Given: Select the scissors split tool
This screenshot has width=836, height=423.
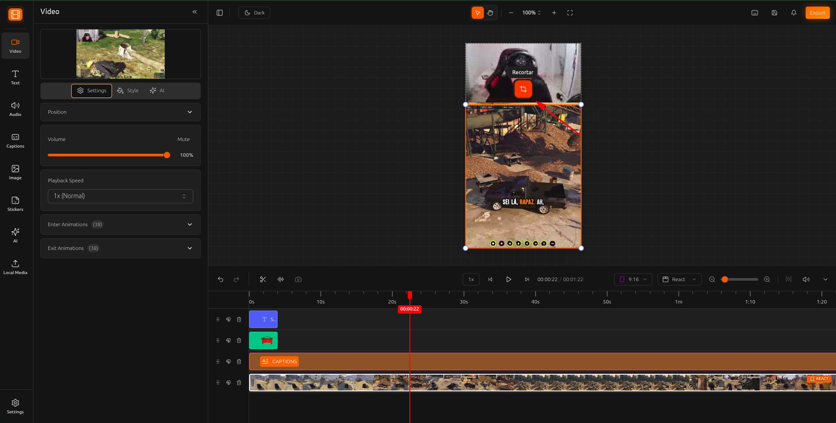Looking at the screenshot, I should tap(263, 279).
